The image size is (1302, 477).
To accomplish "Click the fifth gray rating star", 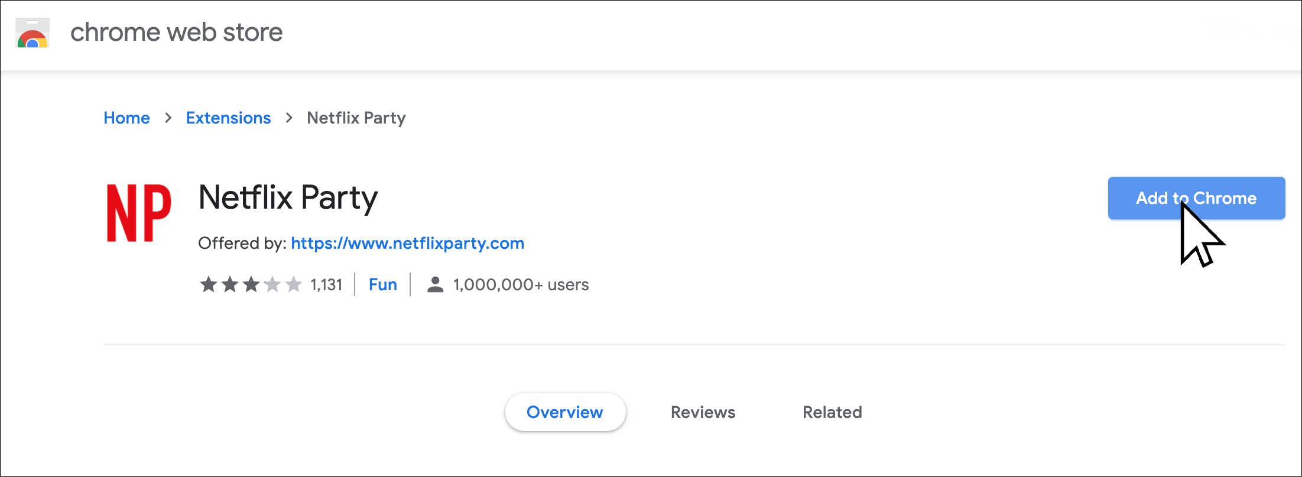I will point(294,284).
